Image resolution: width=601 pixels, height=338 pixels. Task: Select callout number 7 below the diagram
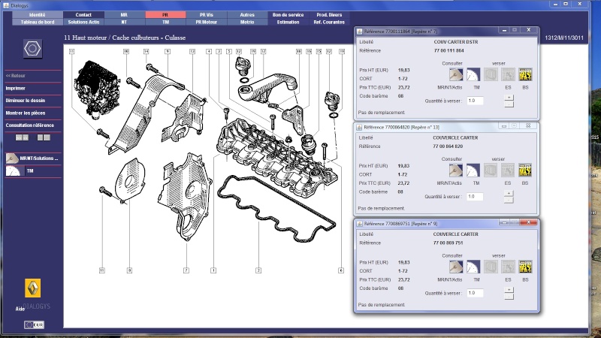tap(186, 270)
